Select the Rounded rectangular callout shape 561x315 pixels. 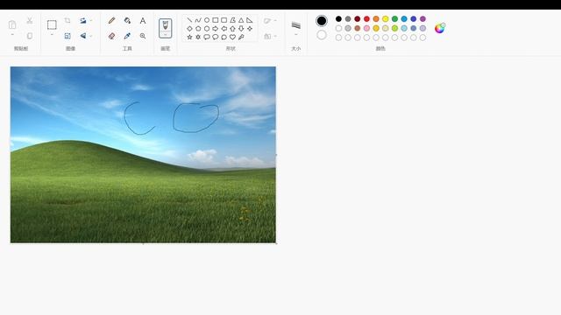207,37
